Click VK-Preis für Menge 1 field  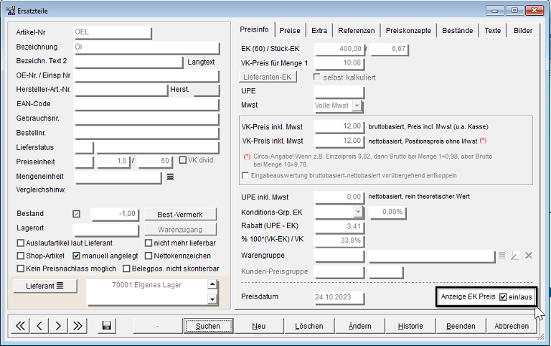pyautogui.click(x=339, y=63)
